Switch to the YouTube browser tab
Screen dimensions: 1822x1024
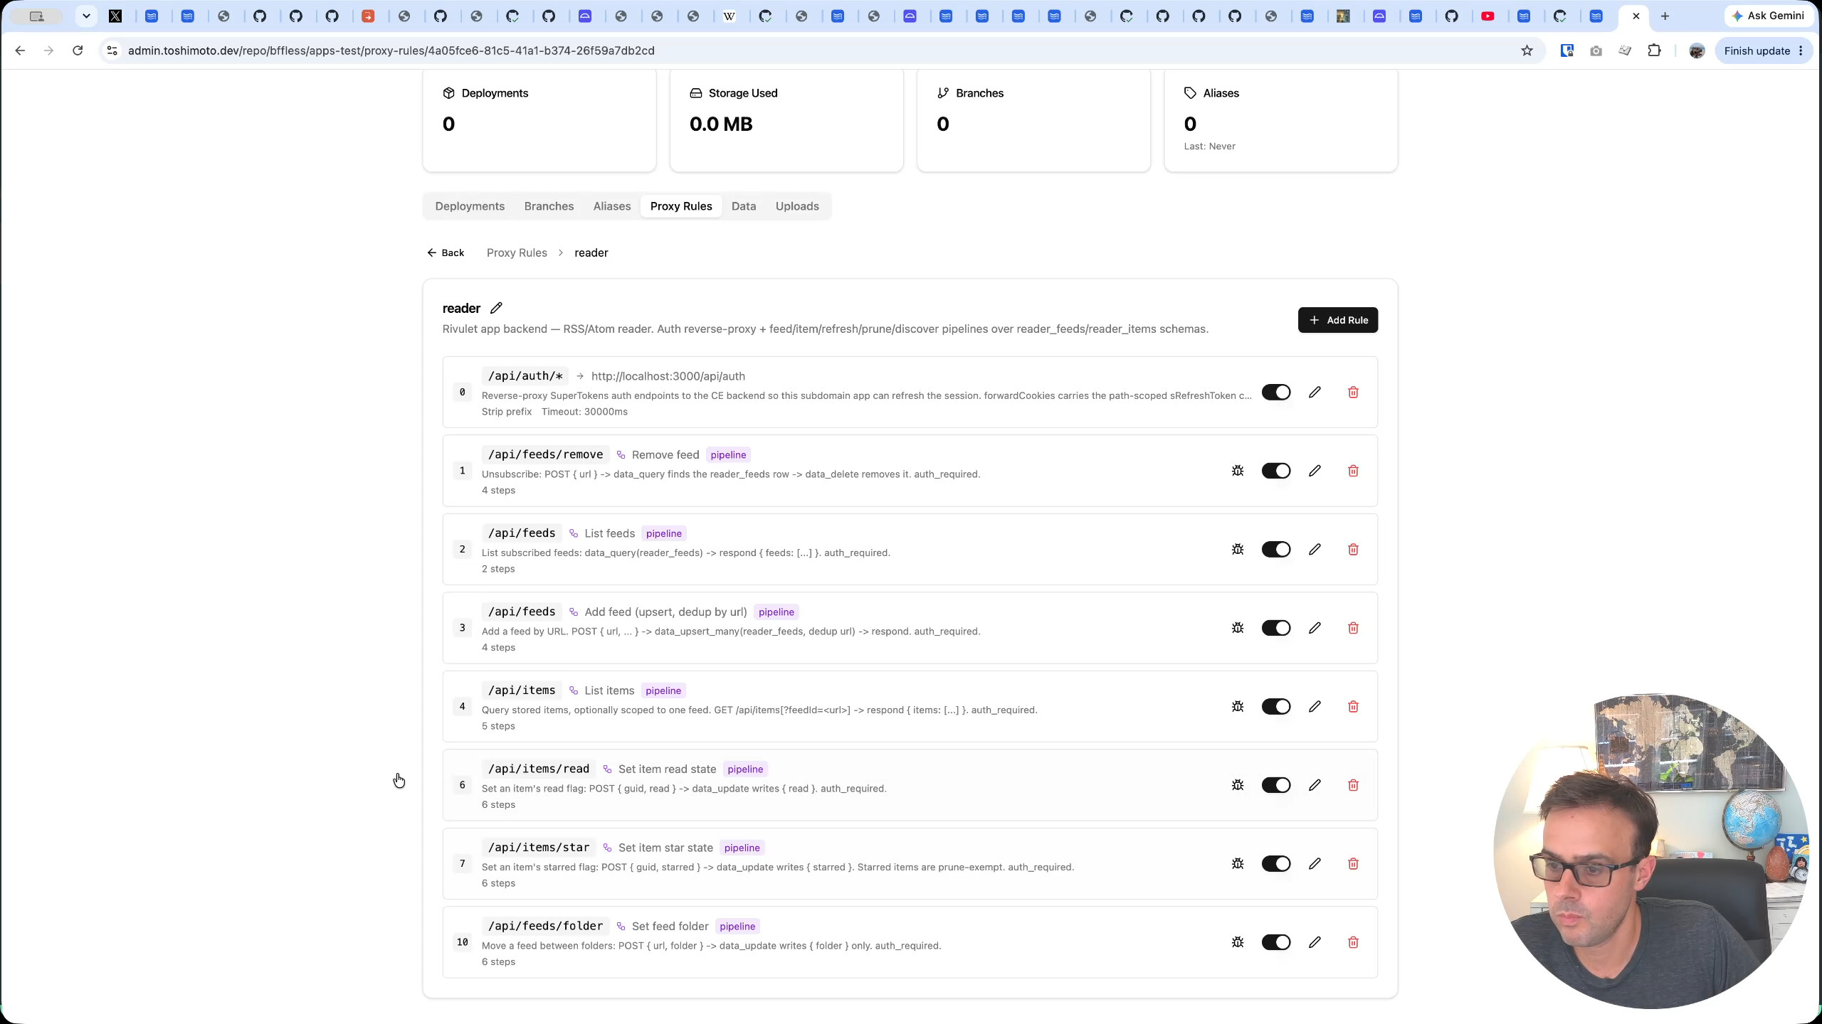point(1487,16)
